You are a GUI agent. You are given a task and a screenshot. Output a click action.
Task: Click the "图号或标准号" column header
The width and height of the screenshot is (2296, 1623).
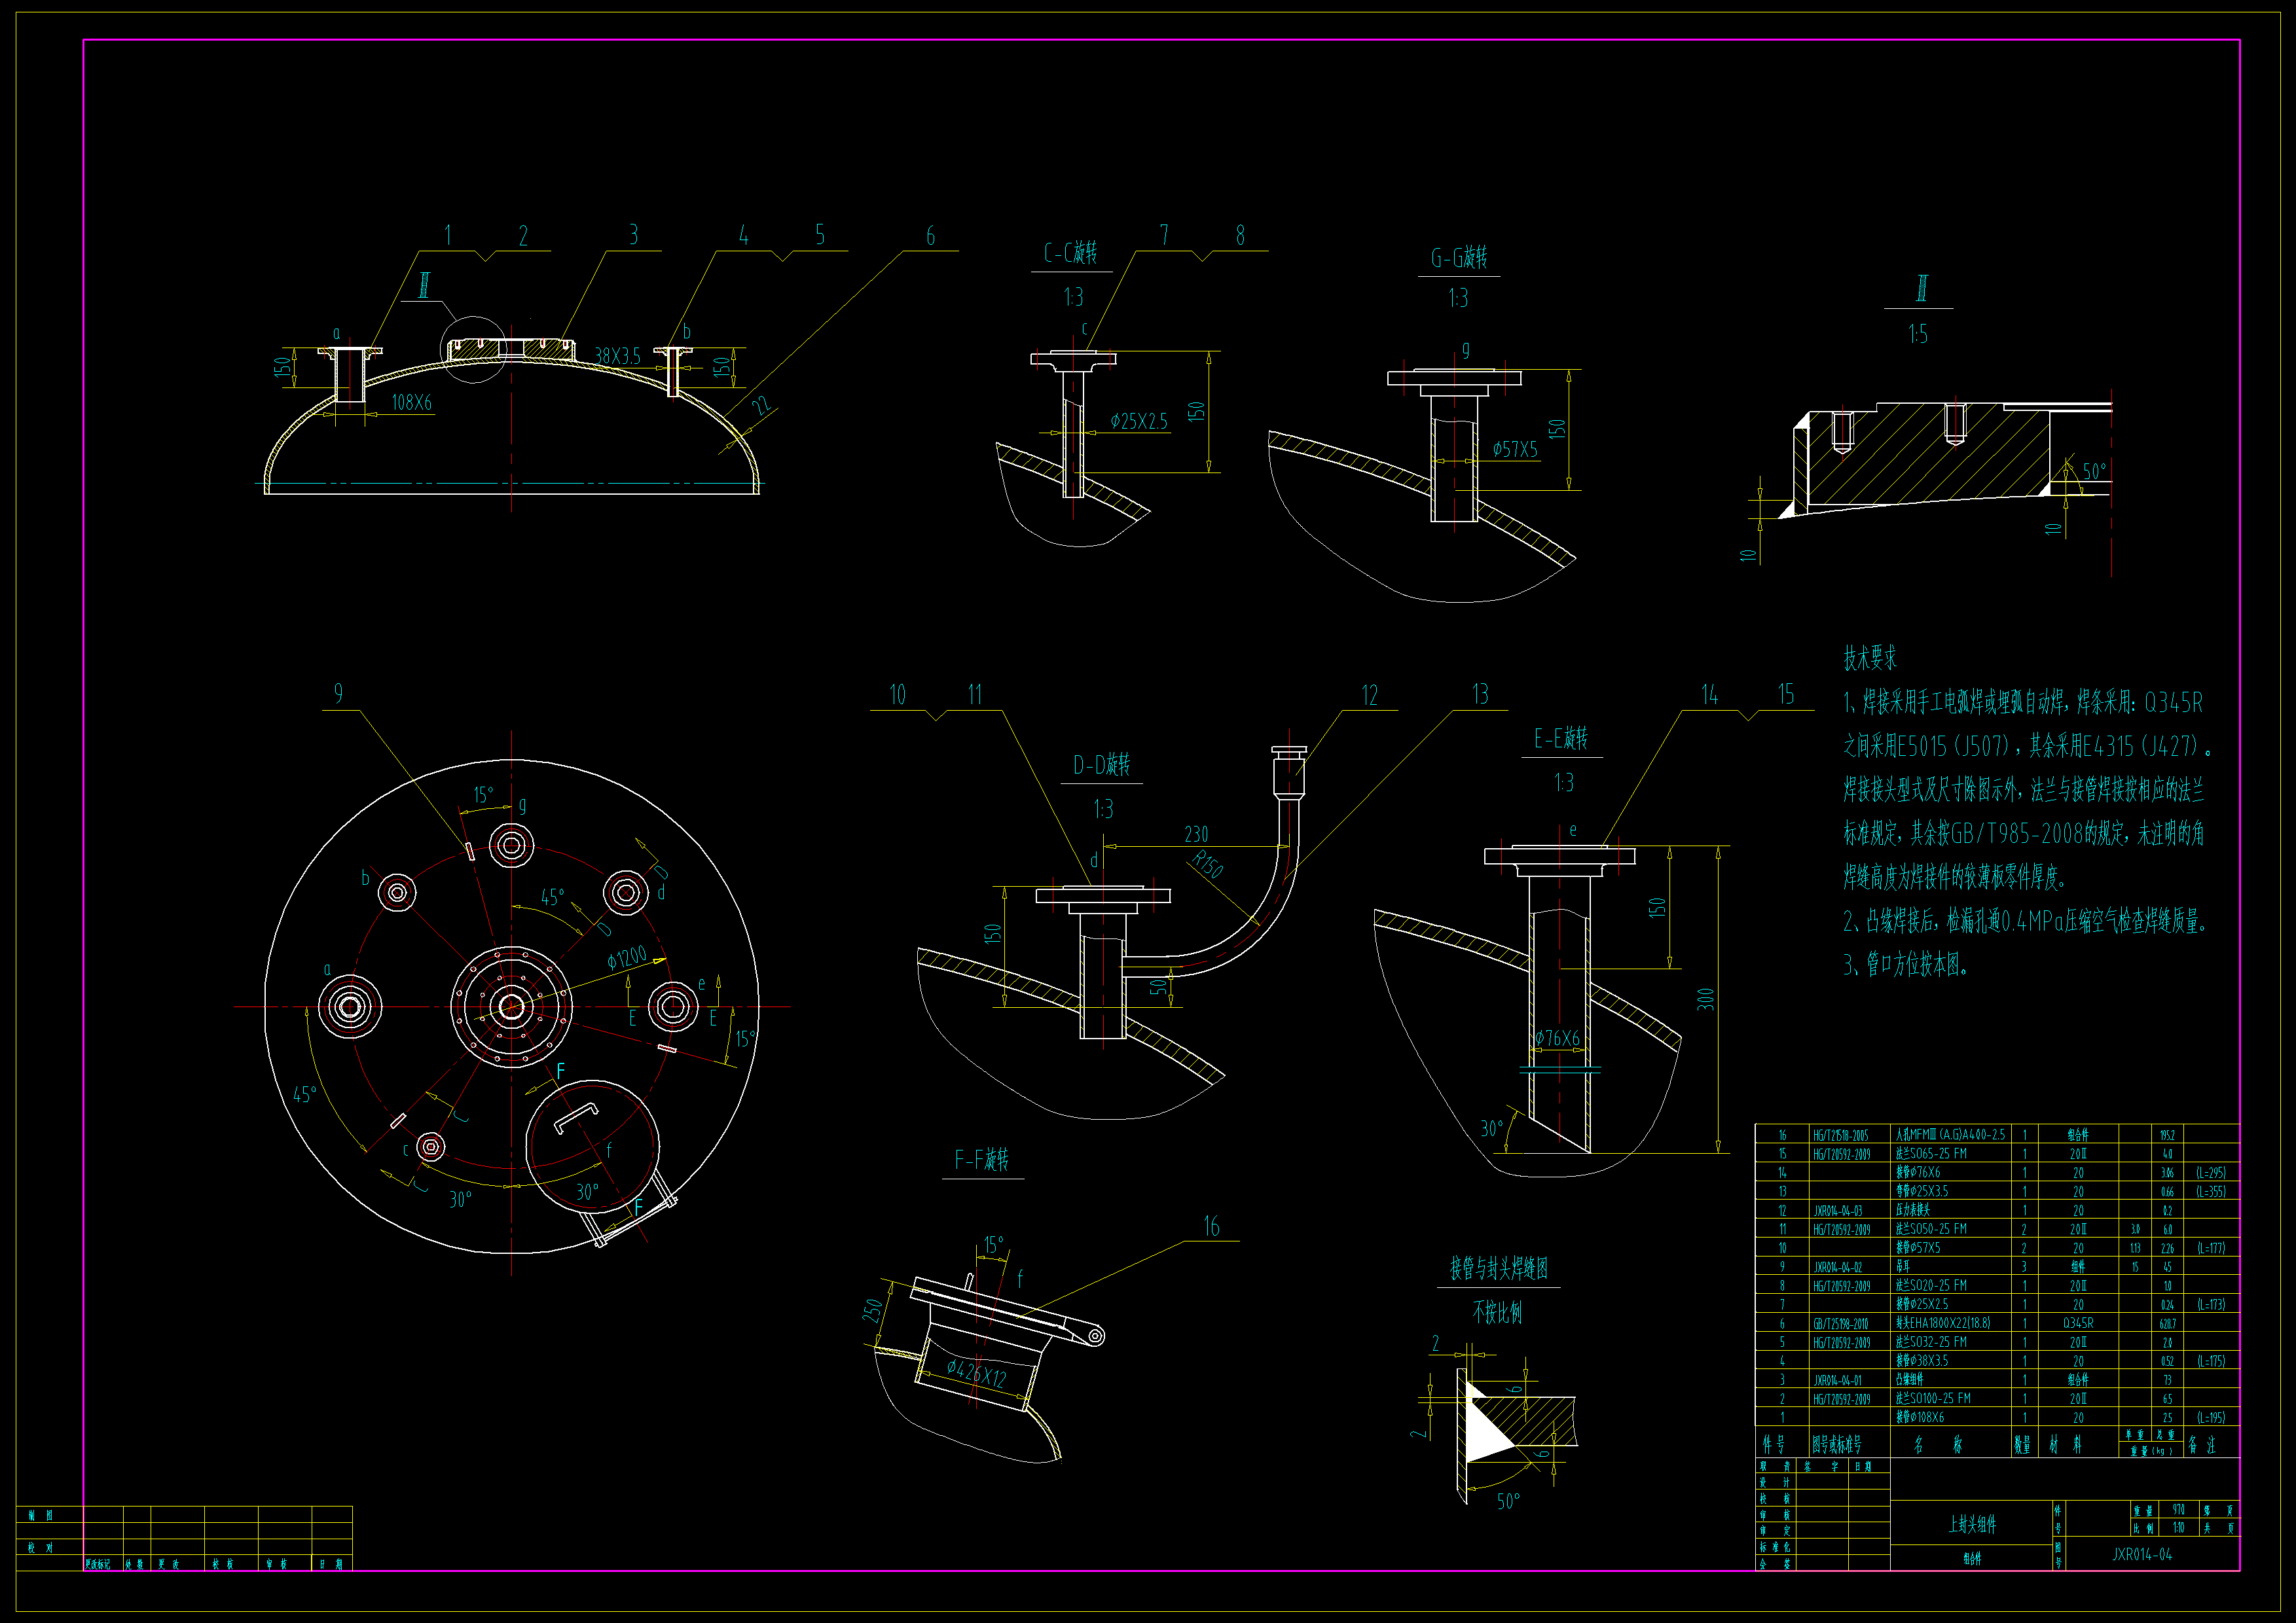point(1837,1444)
